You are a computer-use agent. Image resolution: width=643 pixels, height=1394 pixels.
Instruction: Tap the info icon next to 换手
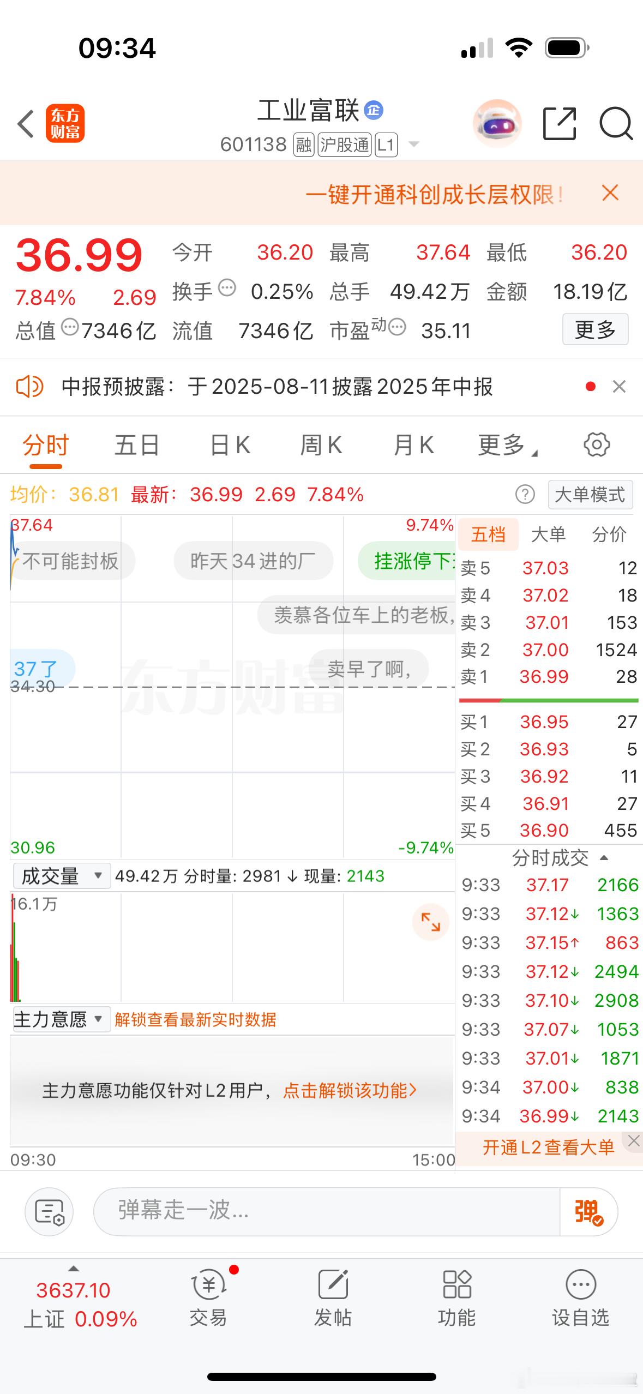227,287
